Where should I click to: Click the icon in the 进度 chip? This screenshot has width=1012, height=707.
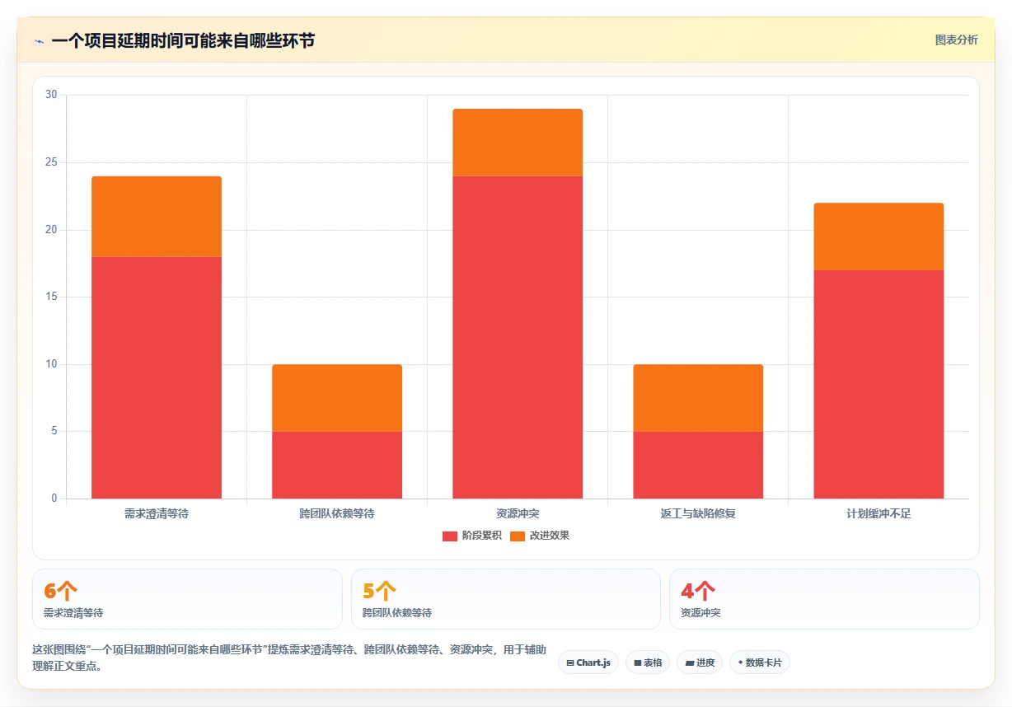coord(689,663)
